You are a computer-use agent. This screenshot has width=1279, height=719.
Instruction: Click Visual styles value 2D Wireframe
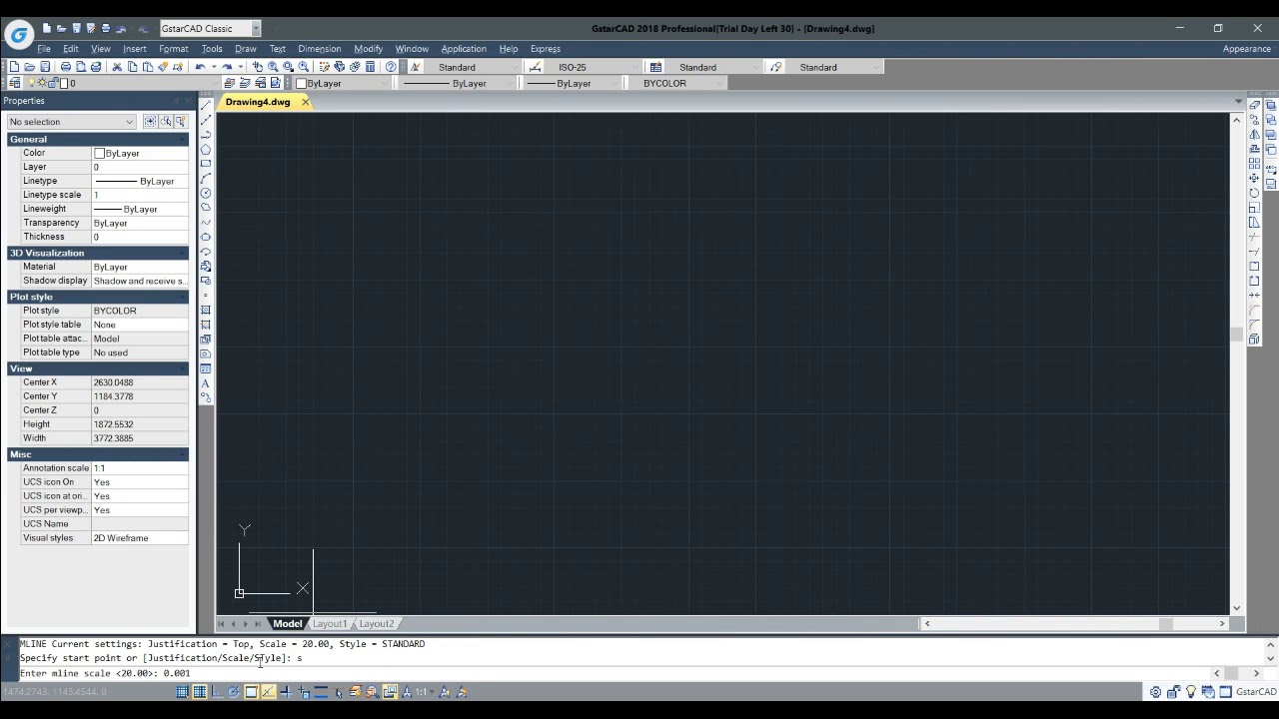(139, 538)
